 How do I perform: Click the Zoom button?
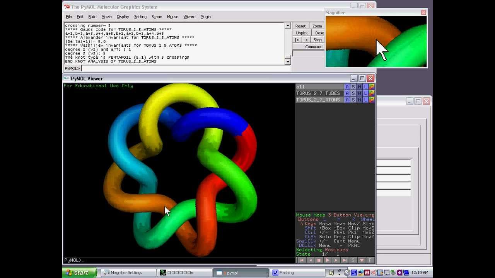317,26
